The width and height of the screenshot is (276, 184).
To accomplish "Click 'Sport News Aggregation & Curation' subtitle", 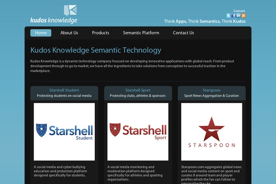I will [212, 96].
